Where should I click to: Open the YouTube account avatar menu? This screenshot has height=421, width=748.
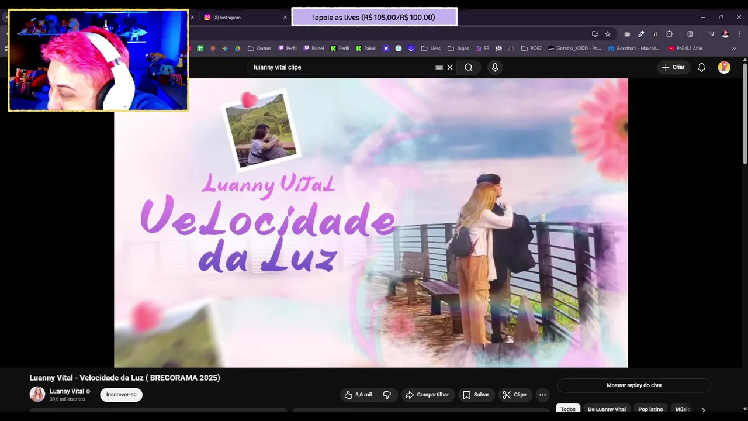(x=724, y=67)
